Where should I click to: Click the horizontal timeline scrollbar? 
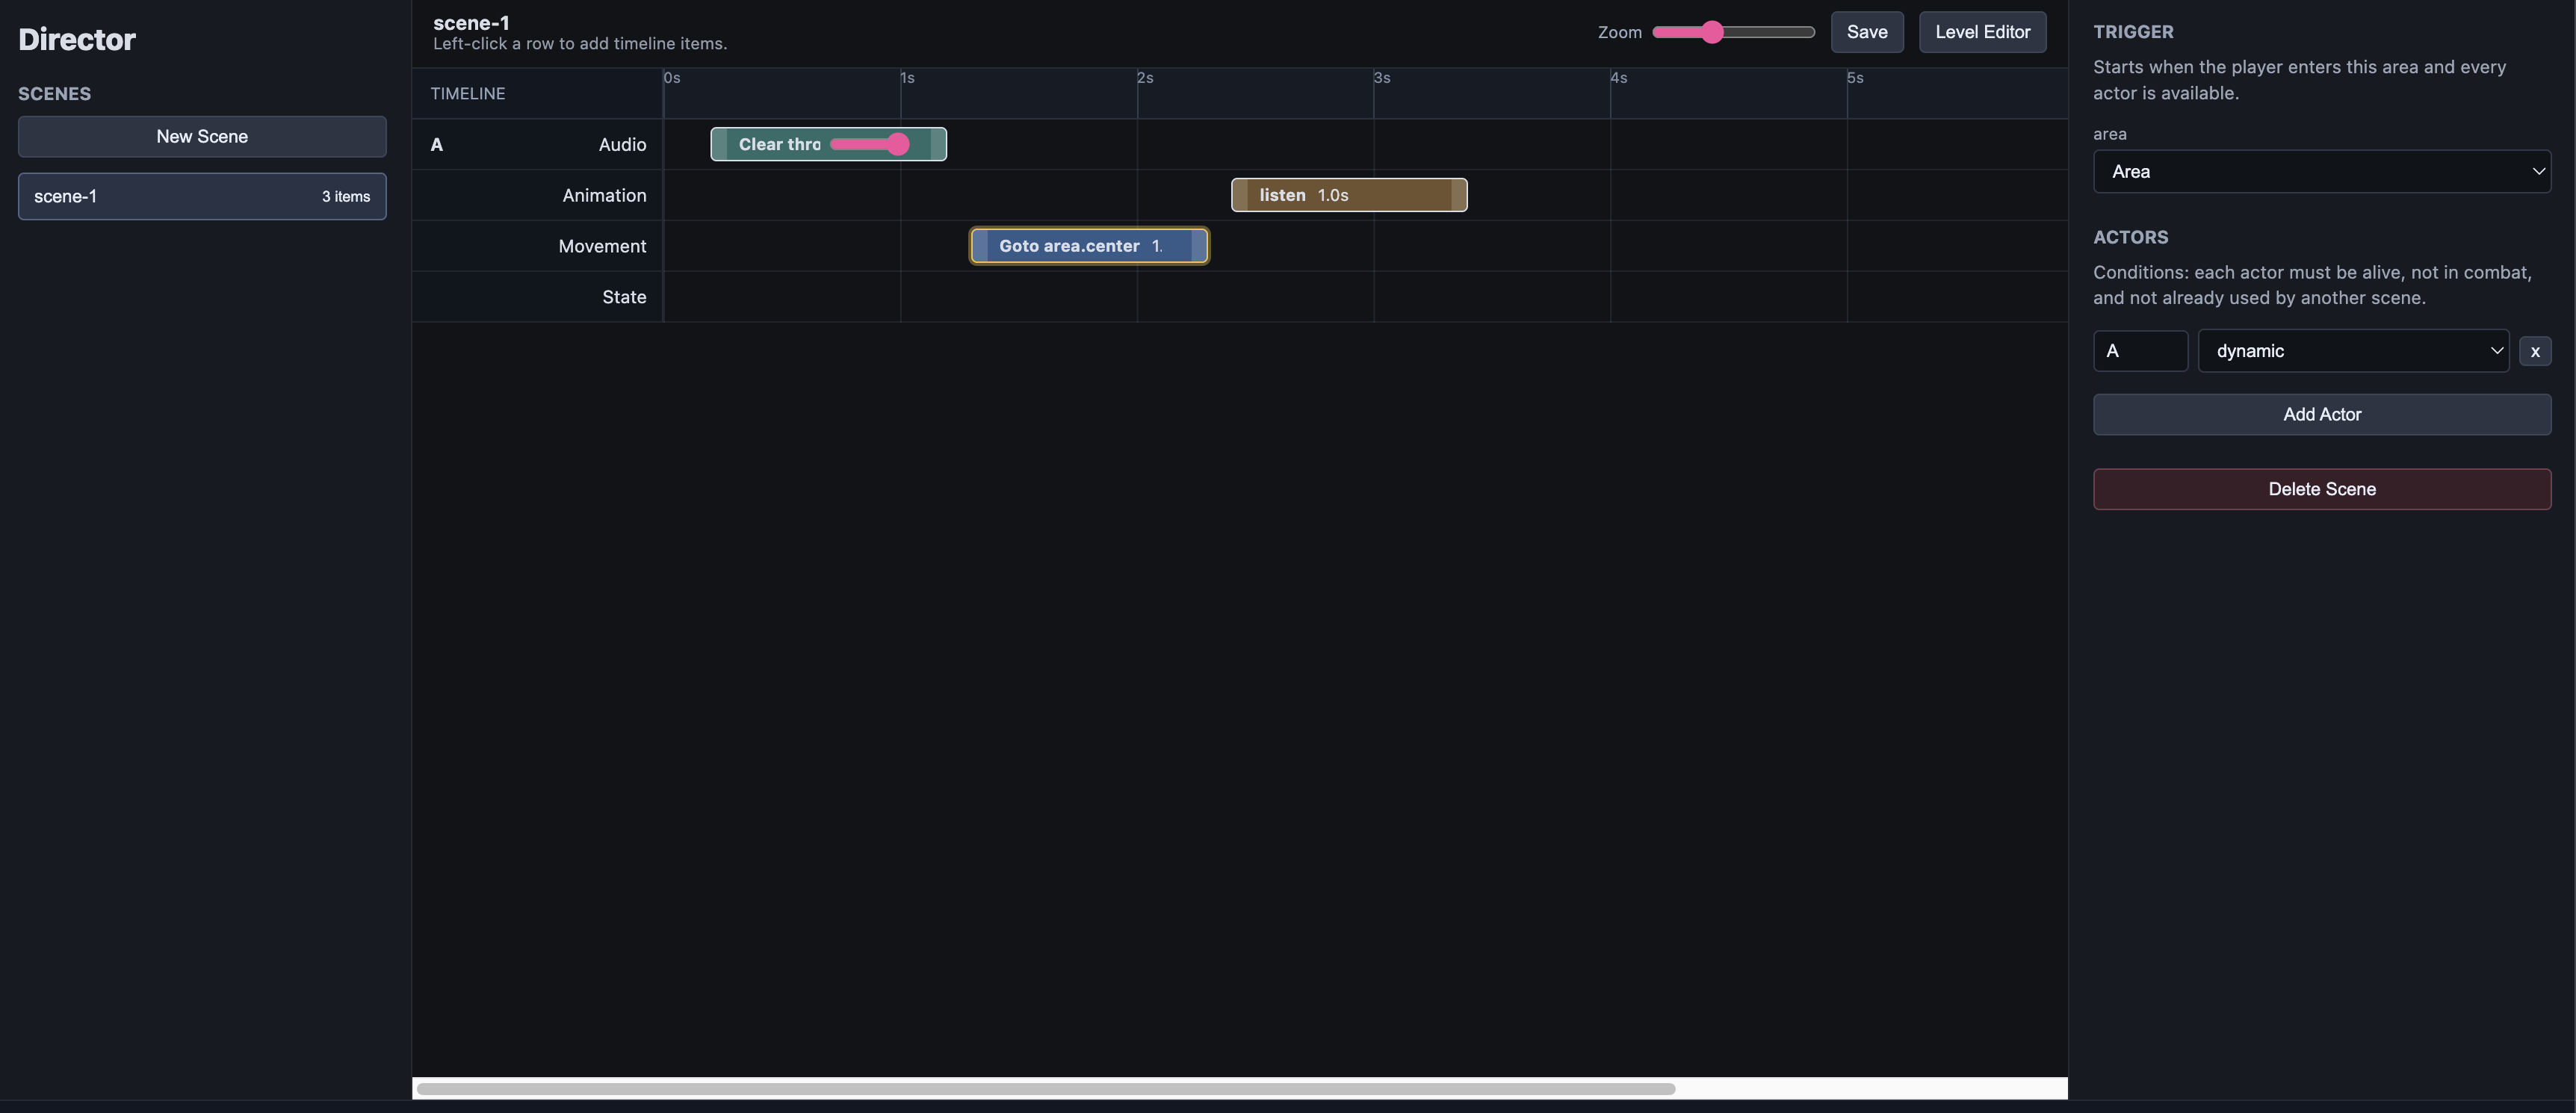[x=1045, y=1089]
